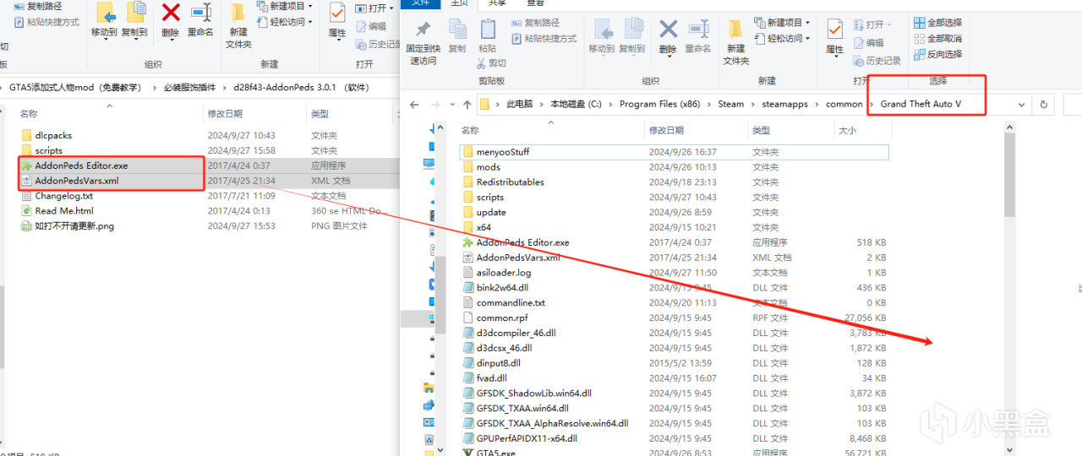The width and height of the screenshot is (1082, 456).
Task: Expand the address bar history dropdown
Action: pos(1021,105)
